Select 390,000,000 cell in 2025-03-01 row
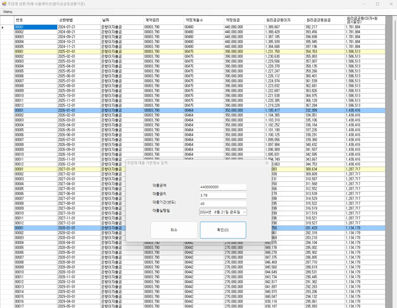 coord(244,61)
